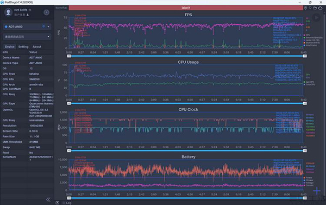Click the Battery chart title
326x205 pixels.
coord(188,157)
